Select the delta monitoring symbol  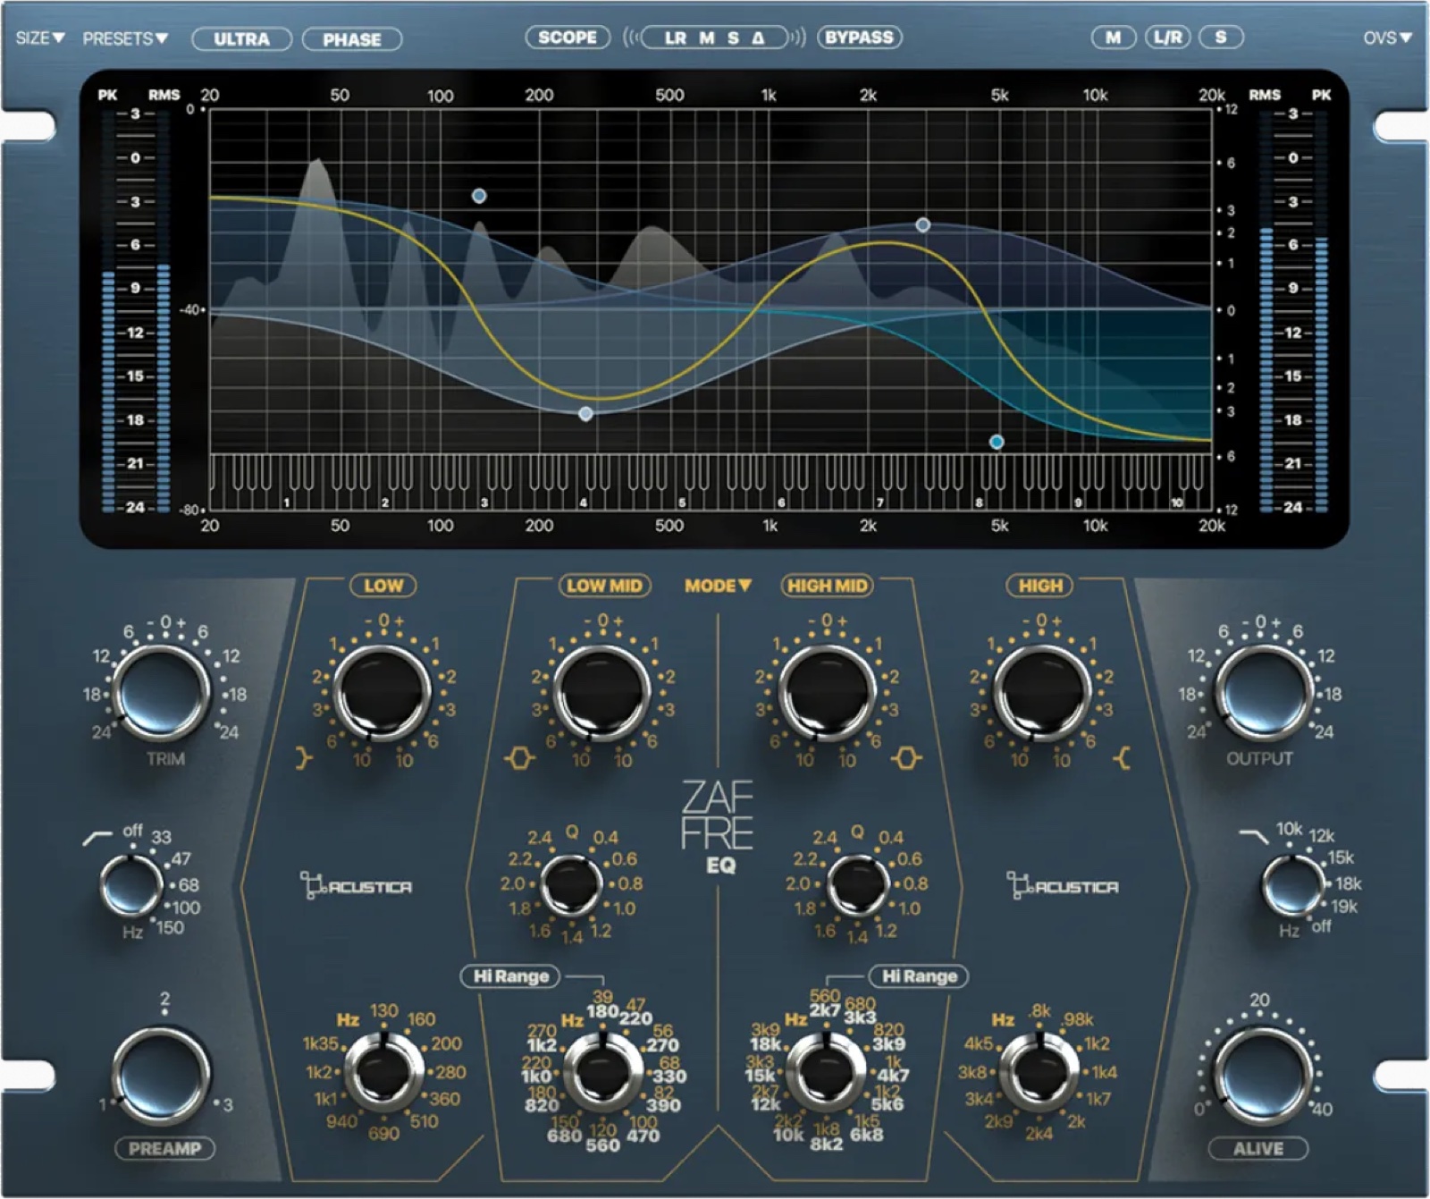click(x=758, y=38)
